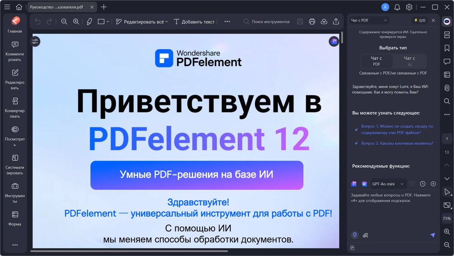Viewport: 454px width, 256px height.
Task: Select the highlighter pen tool
Action: [89, 22]
